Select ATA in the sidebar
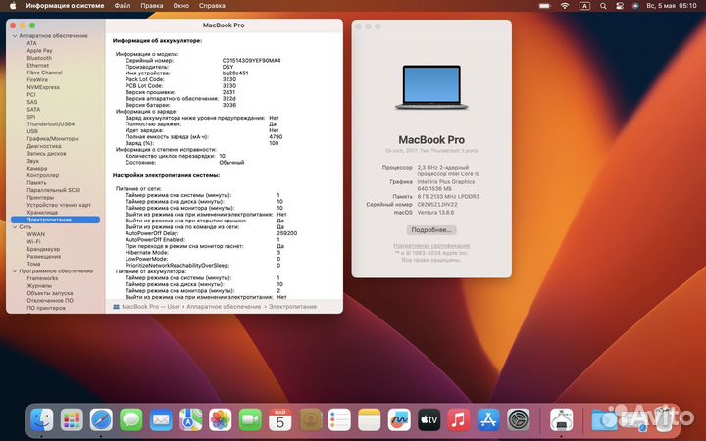 click(31, 43)
